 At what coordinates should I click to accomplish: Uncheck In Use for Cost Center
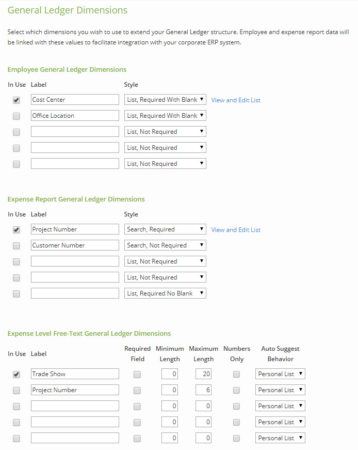point(17,100)
